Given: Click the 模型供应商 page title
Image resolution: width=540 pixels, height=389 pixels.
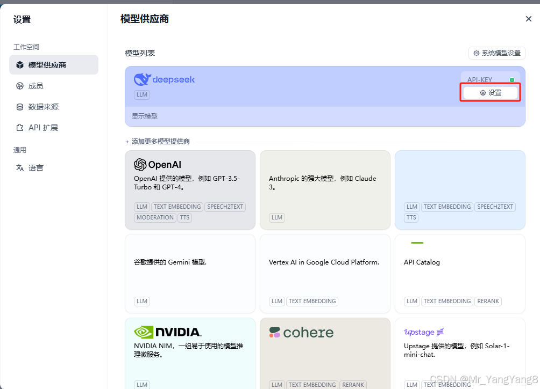Looking at the screenshot, I should (145, 19).
